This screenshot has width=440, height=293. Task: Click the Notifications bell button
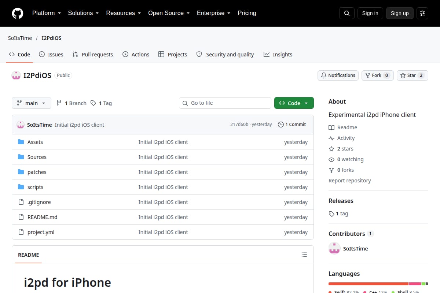coord(338,75)
